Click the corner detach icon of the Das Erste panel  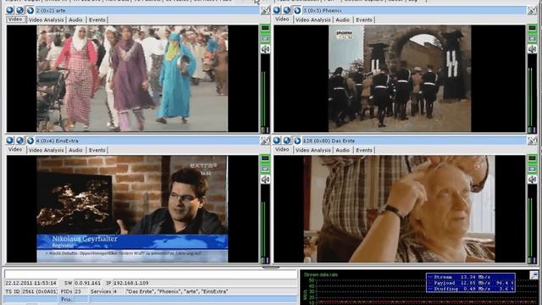pos(532,141)
